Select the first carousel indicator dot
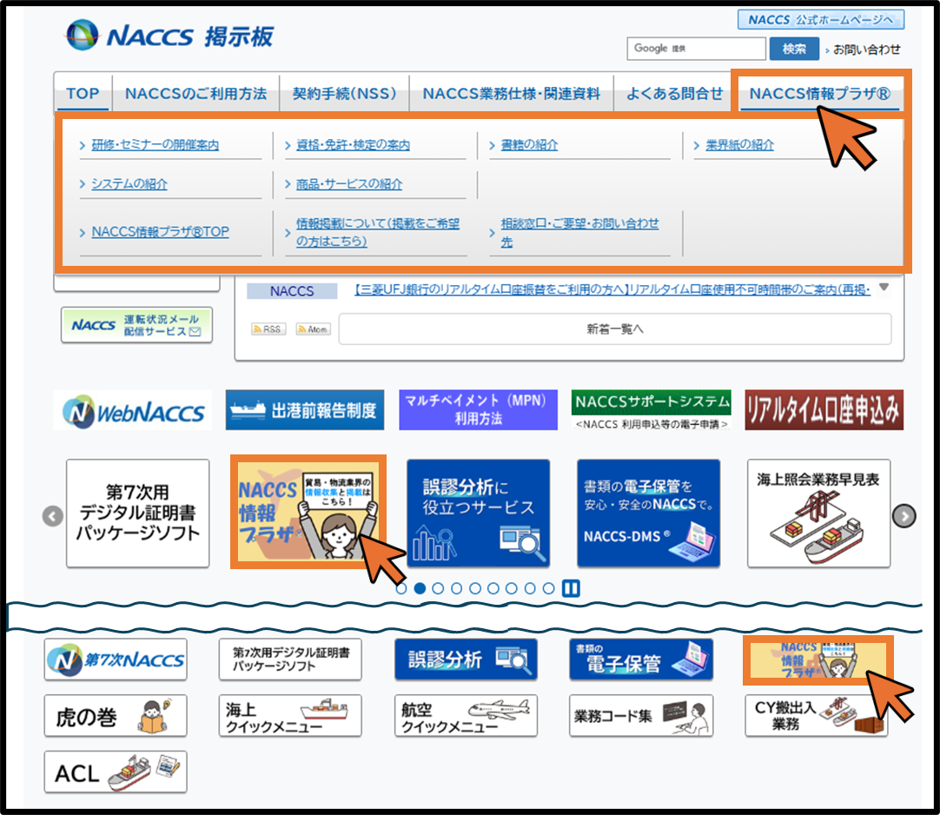The width and height of the screenshot is (940, 815). [401, 588]
